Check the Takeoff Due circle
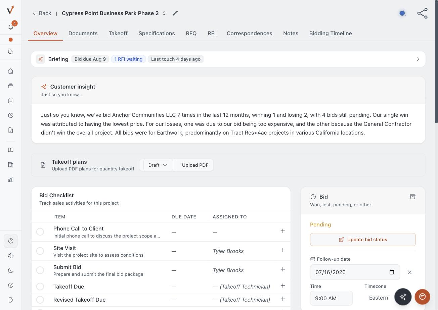438x310 pixels. pyautogui.click(x=40, y=287)
